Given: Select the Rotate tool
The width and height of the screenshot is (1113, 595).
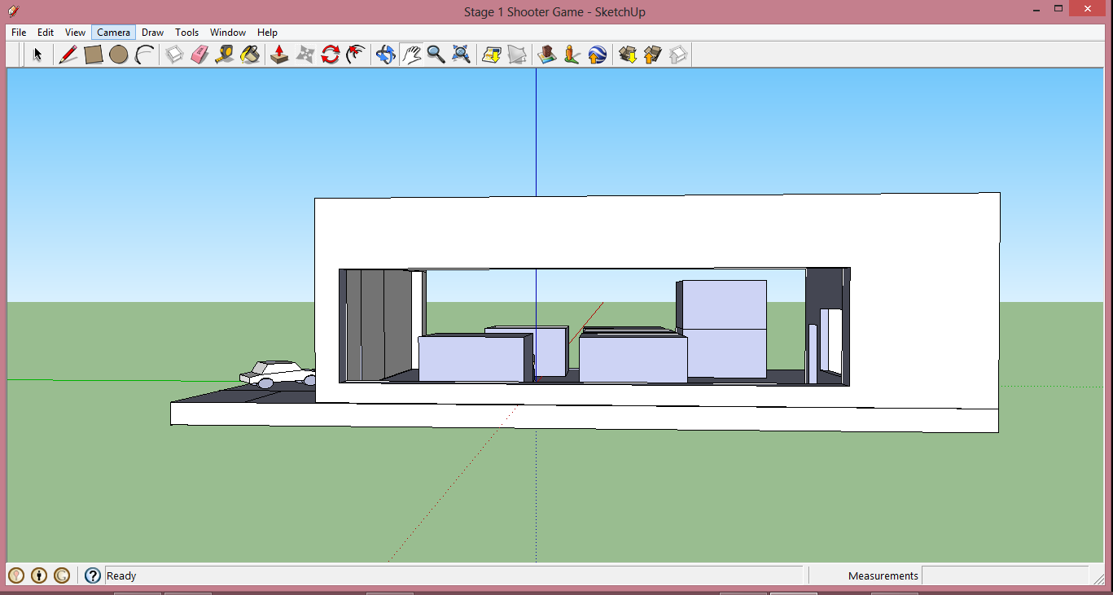Looking at the screenshot, I should (x=330, y=54).
